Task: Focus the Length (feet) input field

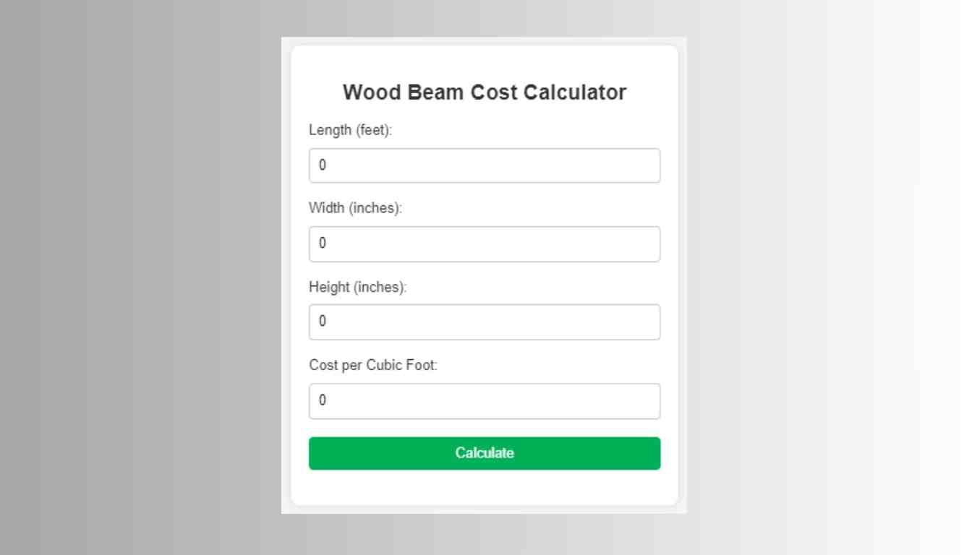Action: coord(484,165)
